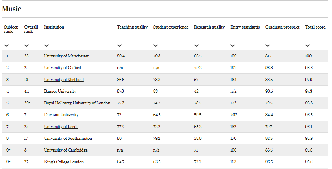Click chevron below Teaching quality
Viewport: 332px width, 169px height.
coord(119,46)
